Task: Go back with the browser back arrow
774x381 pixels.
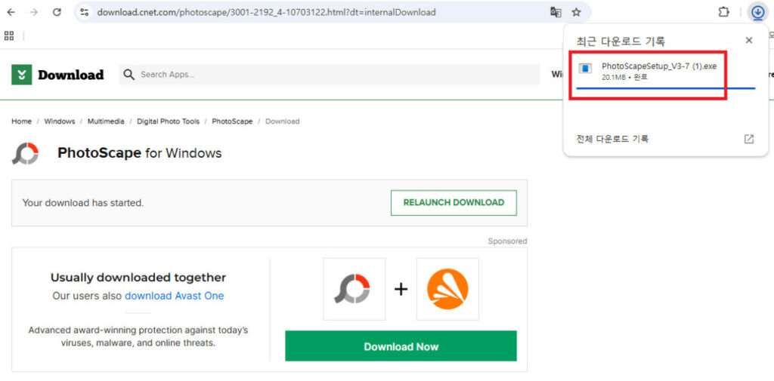Action: (11, 12)
